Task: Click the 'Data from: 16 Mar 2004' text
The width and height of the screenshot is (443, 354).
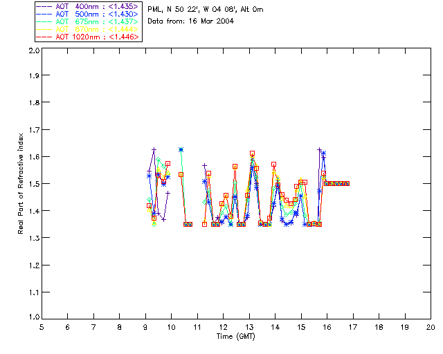Action: (191, 21)
